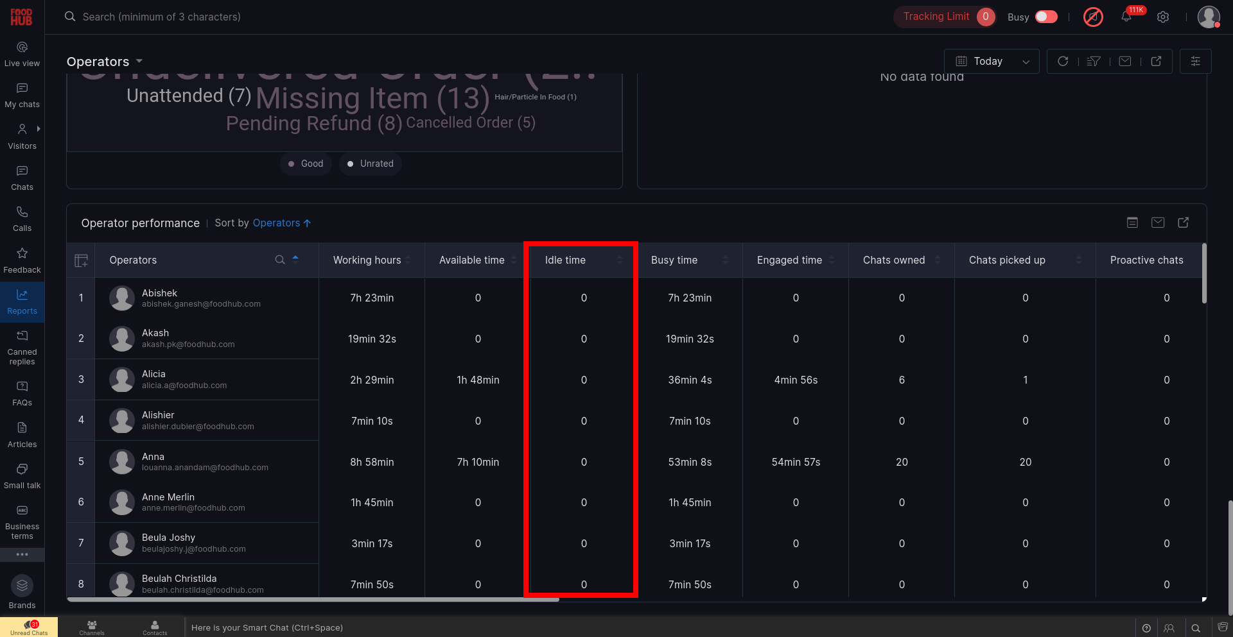The height and width of the screenshot is (637, 1233).
Task: Expand the Visitors submenu arrow
Action: 39,129
